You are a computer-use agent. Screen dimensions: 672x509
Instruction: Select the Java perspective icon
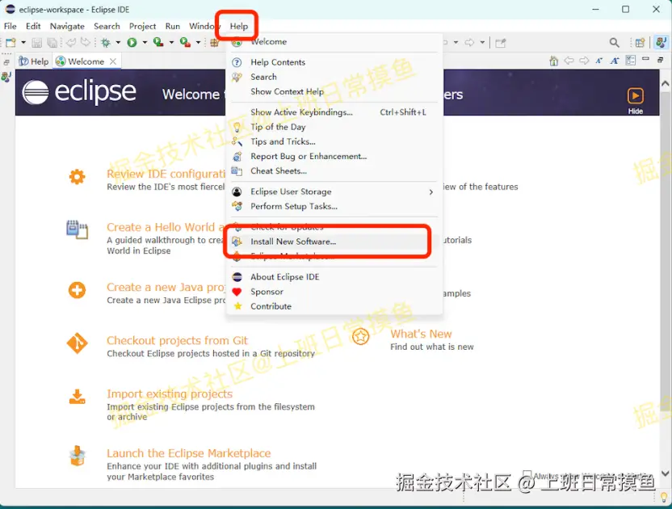point(661,42)
